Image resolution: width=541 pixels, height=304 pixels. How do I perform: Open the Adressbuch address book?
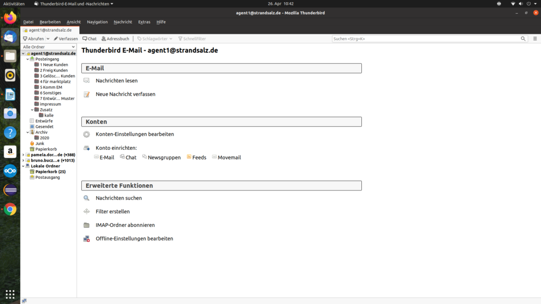click(115, 39)
